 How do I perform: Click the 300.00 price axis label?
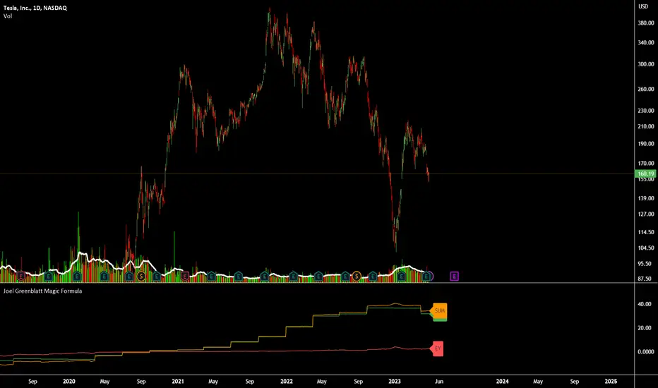[x=646, y=64]
